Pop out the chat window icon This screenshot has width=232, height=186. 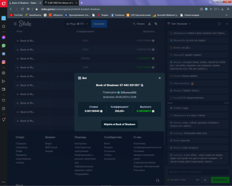click(x=219, y=24)
